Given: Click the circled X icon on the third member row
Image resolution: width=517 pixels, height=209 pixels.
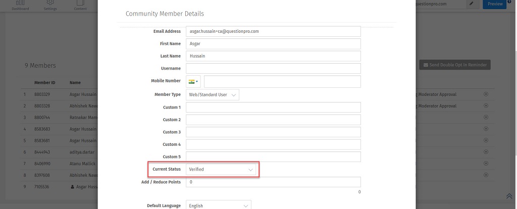Looking at the screenshot, I should [486, 118].
